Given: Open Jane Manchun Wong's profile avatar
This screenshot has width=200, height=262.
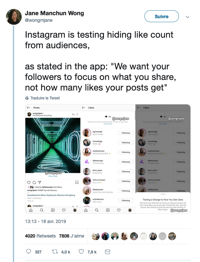Looking at the screenshot, I should (14, 17).
